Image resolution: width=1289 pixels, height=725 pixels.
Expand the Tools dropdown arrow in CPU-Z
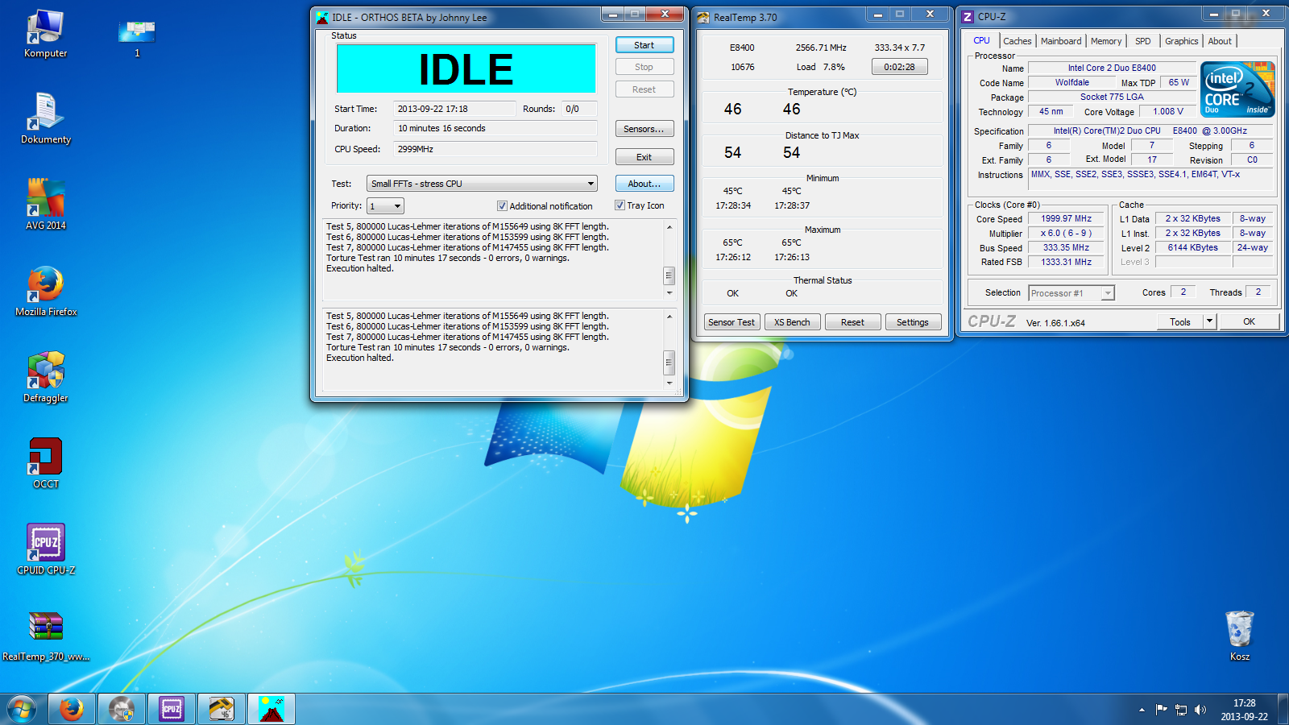1209,321
